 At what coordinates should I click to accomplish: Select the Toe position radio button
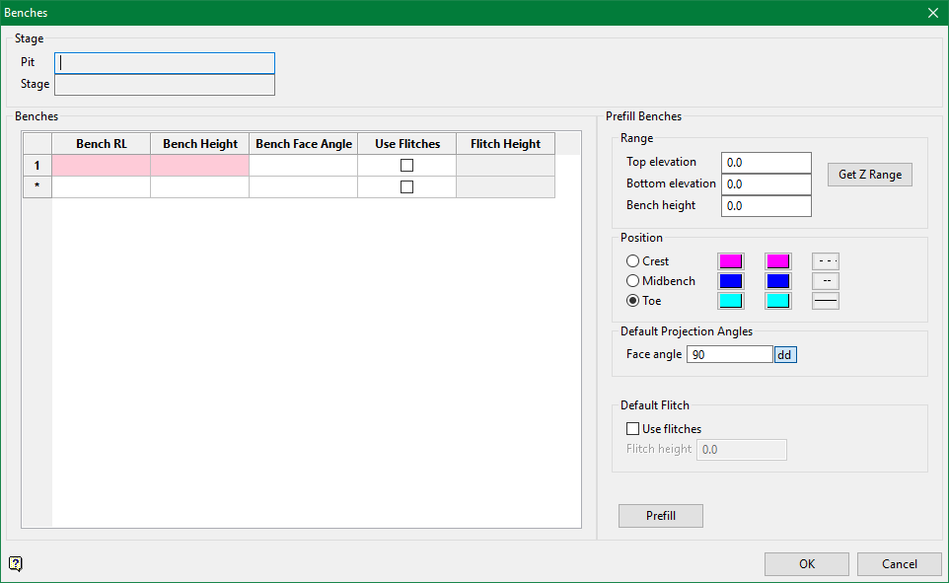coord(633,301)
